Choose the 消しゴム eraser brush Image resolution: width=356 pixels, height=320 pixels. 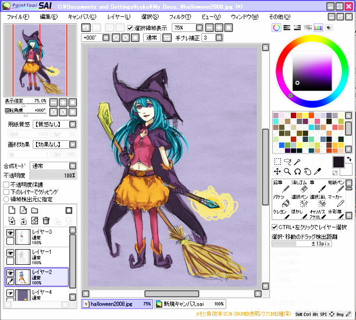point(300,186)
